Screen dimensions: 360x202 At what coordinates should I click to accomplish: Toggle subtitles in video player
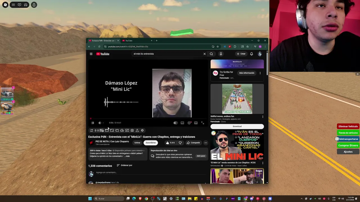click(x=182, y=123)
